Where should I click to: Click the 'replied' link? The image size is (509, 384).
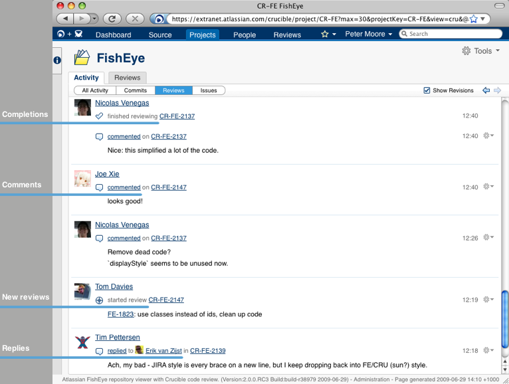click(117, 351)
